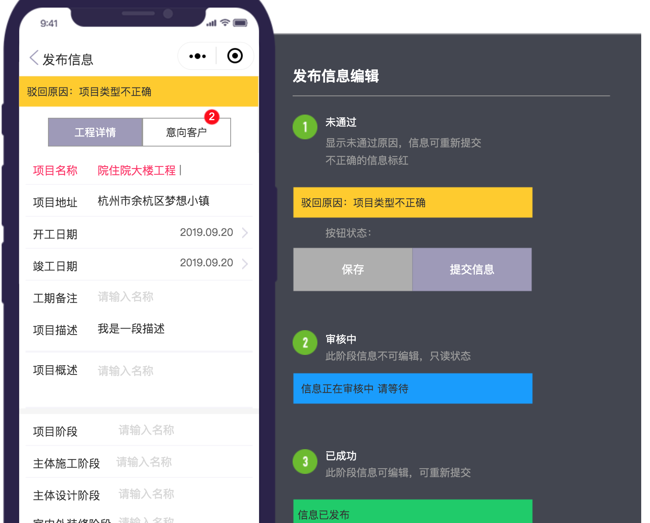Tap the 9:41 clock in status bar
The width and height of the screenshot is (650, 523).
pyautogui.click(x=49, y=24)
